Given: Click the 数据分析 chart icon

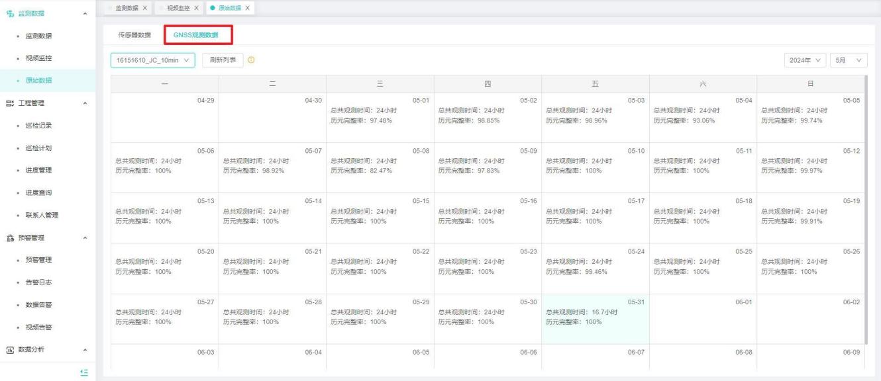Looking at the screenshot, I should point(7,350).
